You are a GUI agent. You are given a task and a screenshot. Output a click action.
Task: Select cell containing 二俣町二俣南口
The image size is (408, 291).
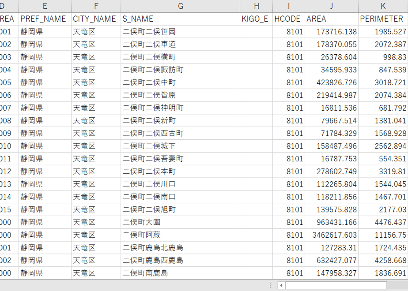180,197
